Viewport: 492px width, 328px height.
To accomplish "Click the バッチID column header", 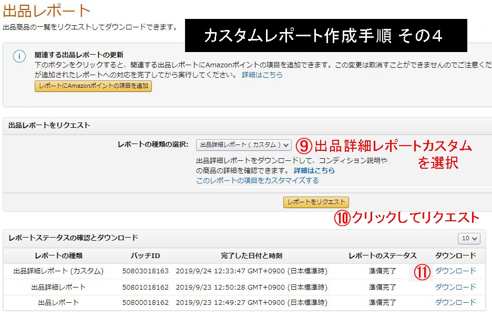I will 145,256.
